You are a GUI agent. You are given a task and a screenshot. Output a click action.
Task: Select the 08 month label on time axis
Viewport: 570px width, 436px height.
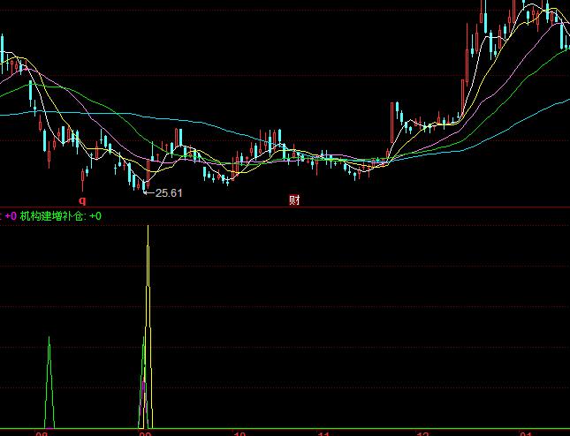click(42, 433)
